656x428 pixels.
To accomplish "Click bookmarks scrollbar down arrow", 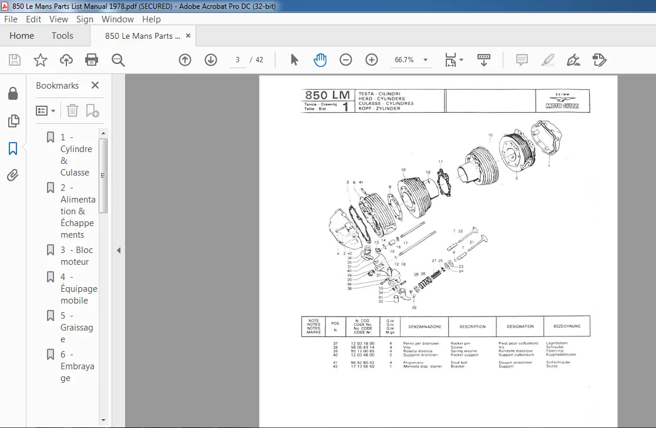I will [103, 420].
